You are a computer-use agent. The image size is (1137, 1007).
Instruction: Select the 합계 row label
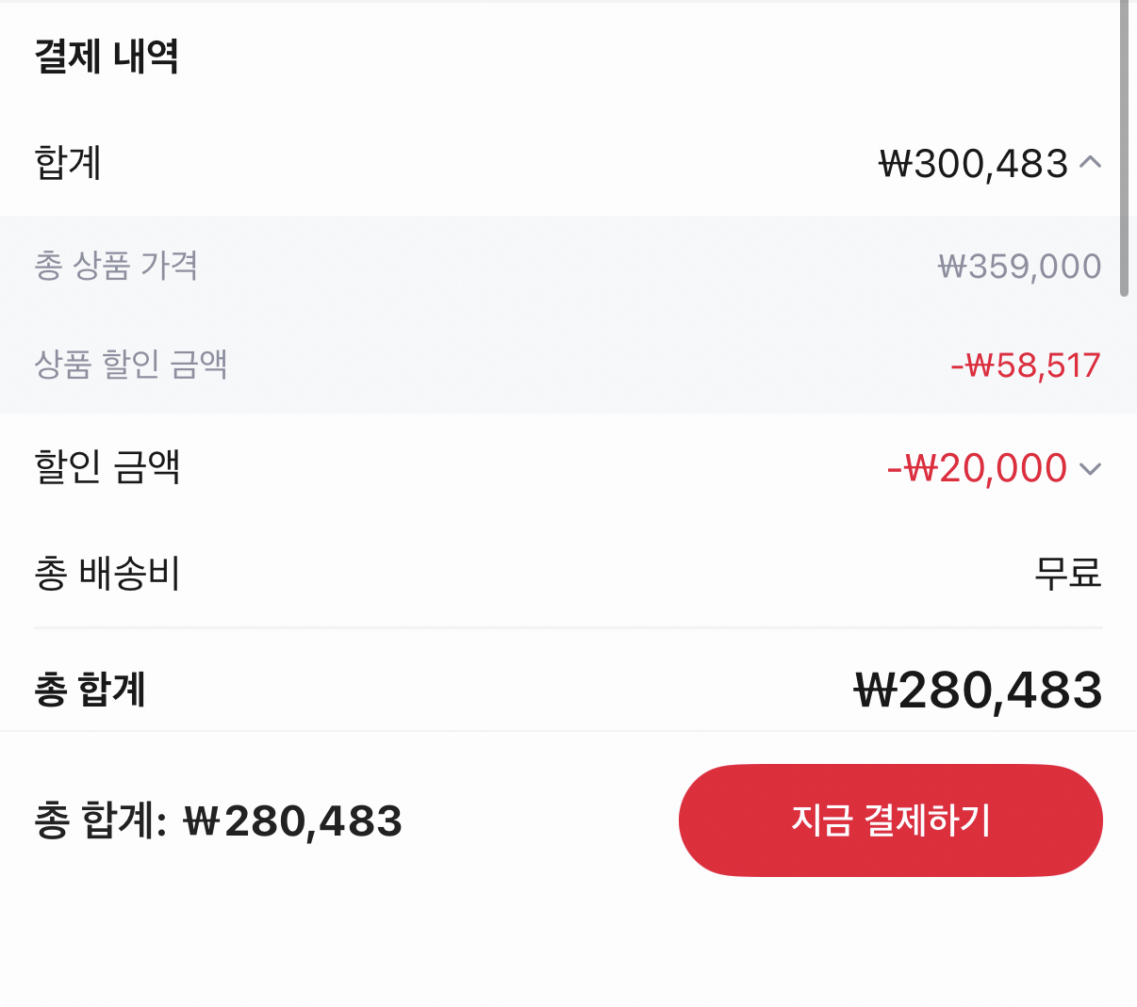pos(68,163)
